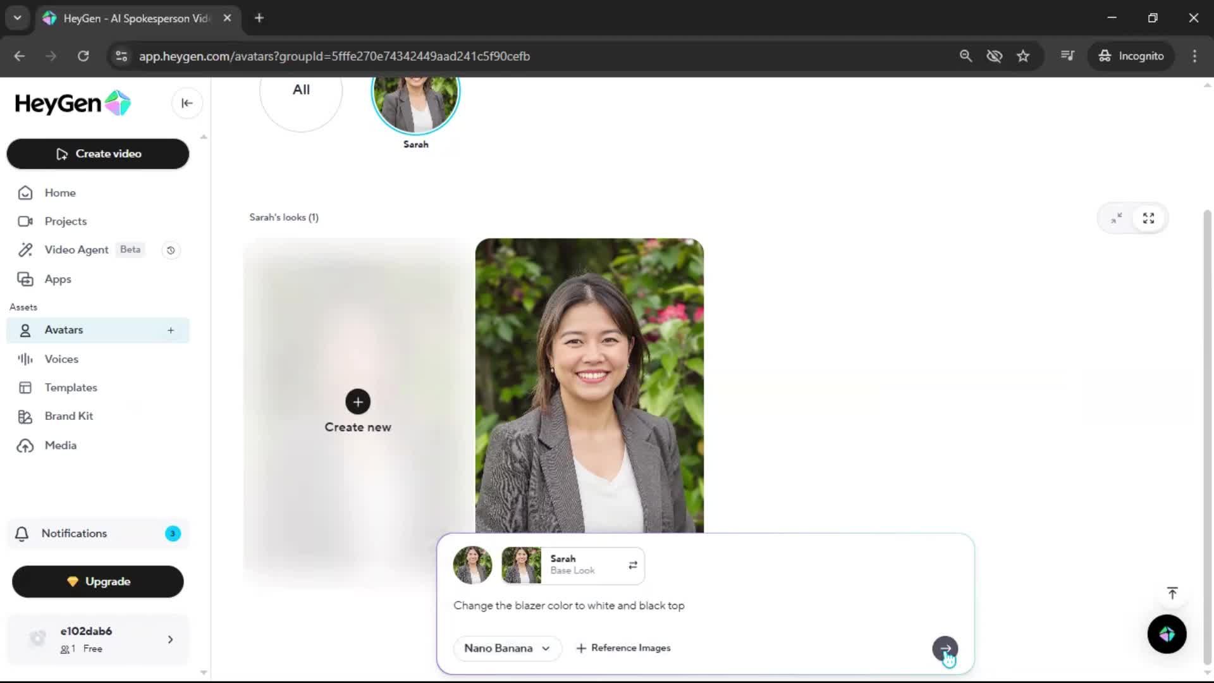1214x683 pixels.
Task: Submit prompt with arrow send button
Action: (x=945, y=648)
